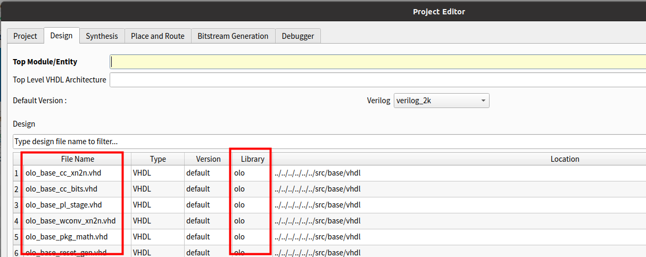Screen dimensions: 646x257
Task: Click Library cell of olo_base_pl_stage.vhd
Action: click(x=252, y=205)
